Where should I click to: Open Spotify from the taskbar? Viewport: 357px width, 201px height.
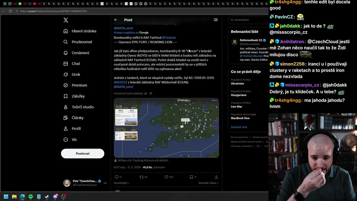click(31, 197)
